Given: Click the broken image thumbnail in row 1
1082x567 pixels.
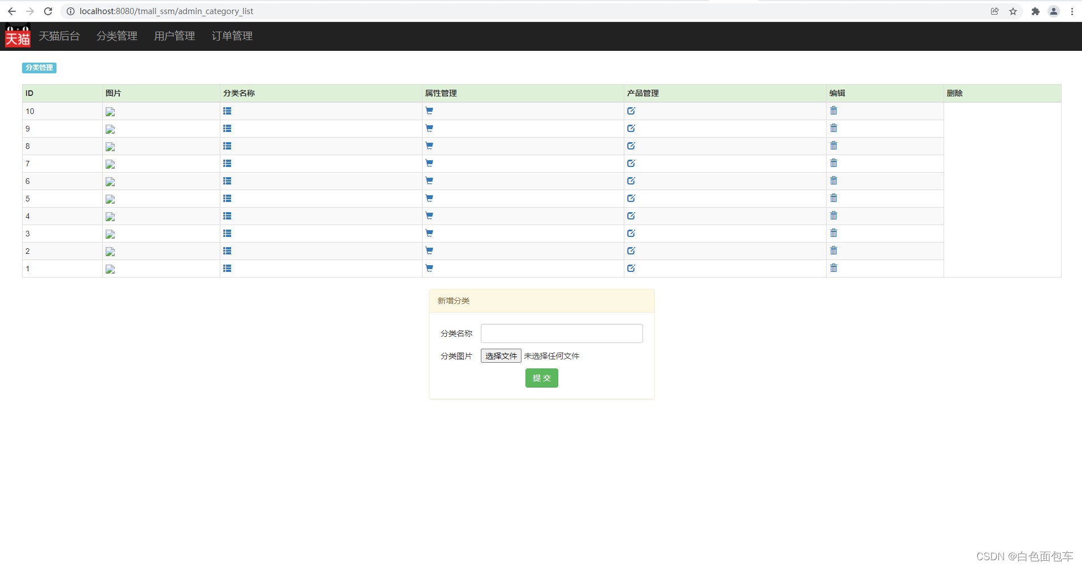Looking at the screenshot, I should pos(110,269).
